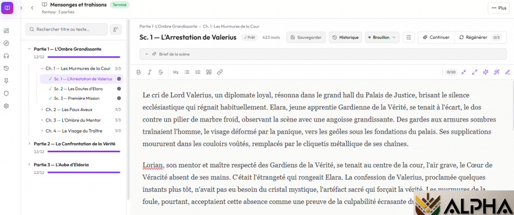The height and width of the screenshot is (215, 514).
Task: Go back with the left arrow
Action: pyautogui.click(x=32, y=8)
